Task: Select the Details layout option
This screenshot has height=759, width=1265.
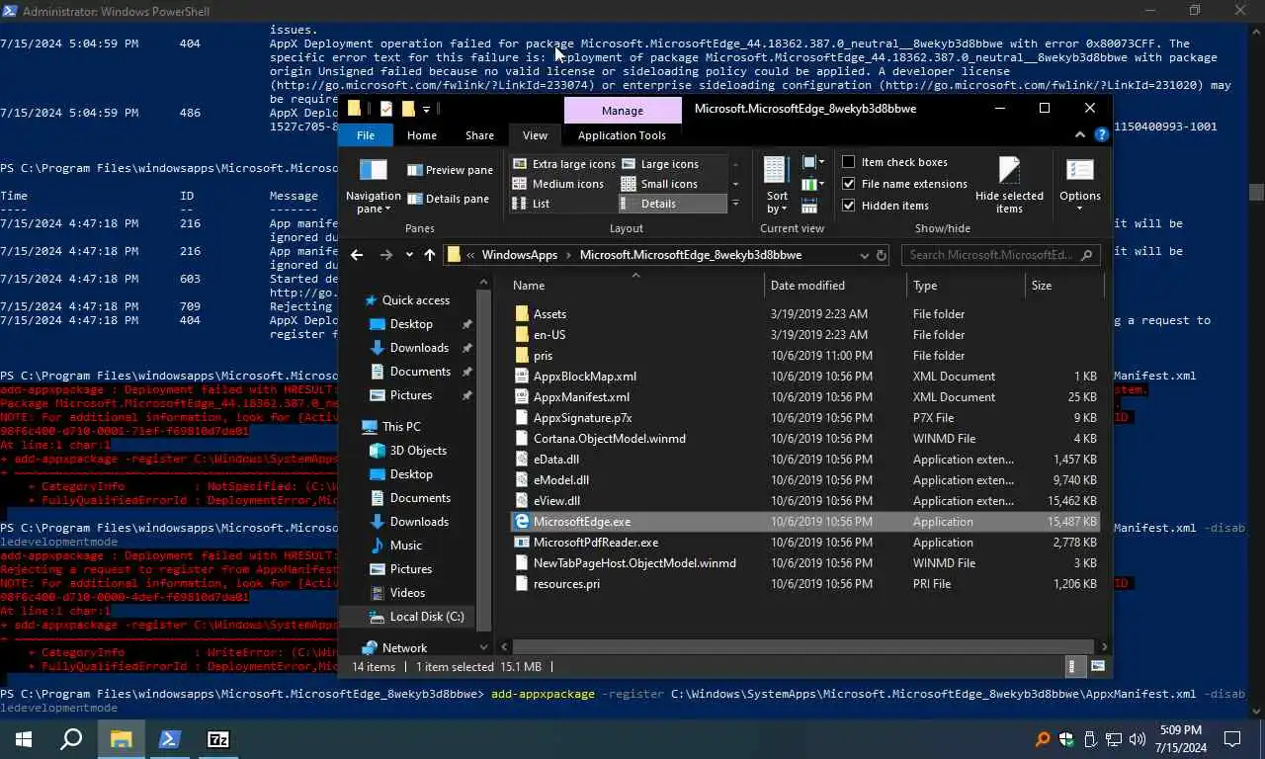Action: point(672,204)
